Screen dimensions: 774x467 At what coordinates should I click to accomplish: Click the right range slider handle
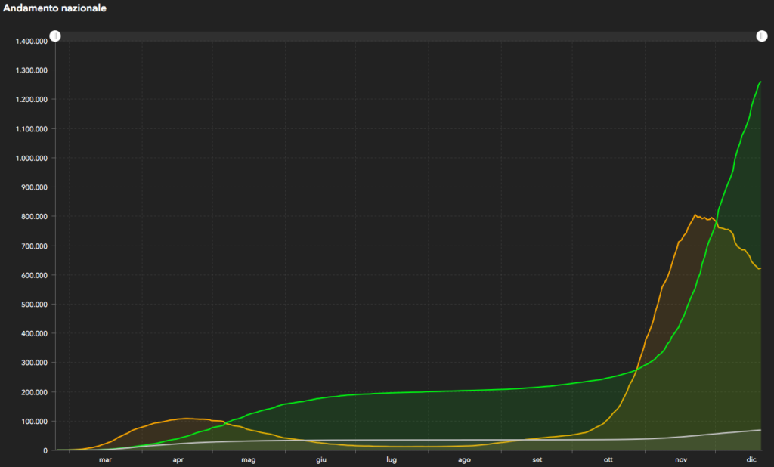(762, 36)
